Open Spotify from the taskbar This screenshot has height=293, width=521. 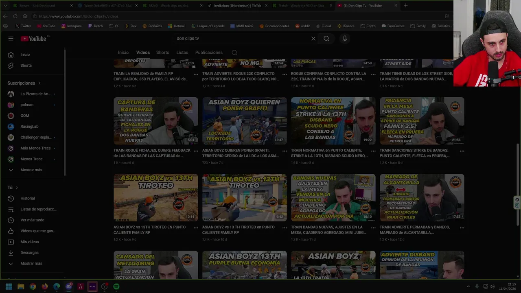pyautogui.click(x=116, y=286)
